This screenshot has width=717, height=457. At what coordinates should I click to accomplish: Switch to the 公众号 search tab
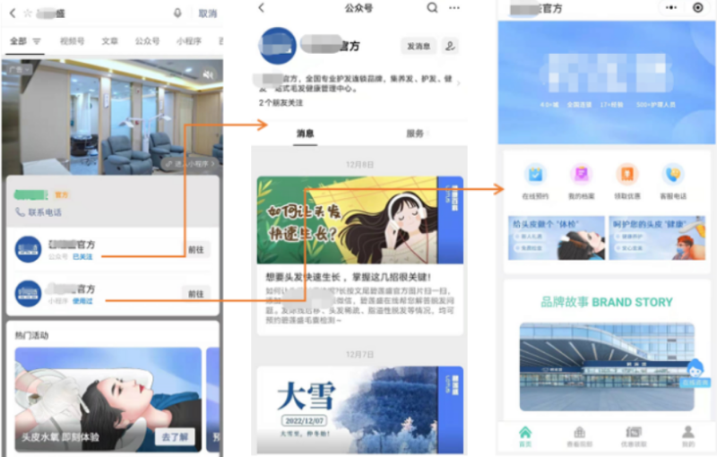tap(147, 41)
